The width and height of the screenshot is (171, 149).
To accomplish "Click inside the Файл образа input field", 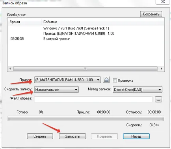I will point(93,99).
